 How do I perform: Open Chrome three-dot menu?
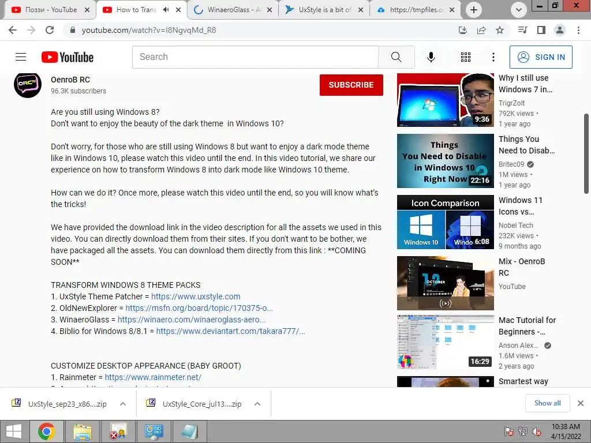coord(578,30)
